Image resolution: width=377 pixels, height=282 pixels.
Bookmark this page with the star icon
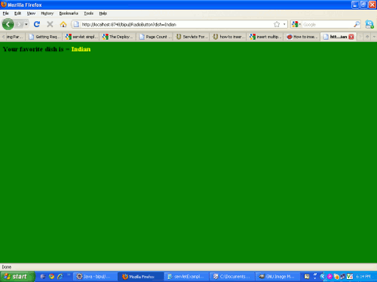click(x=277, y=24)
